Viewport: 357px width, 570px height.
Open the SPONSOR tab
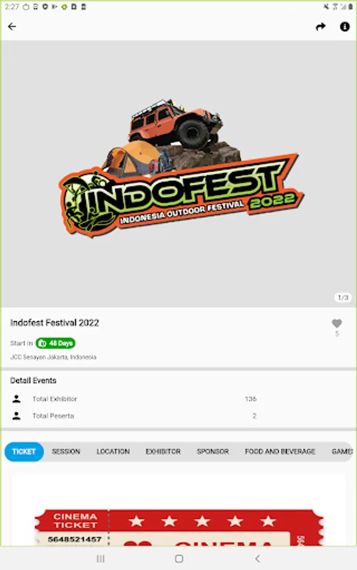[x=213, y=452]
